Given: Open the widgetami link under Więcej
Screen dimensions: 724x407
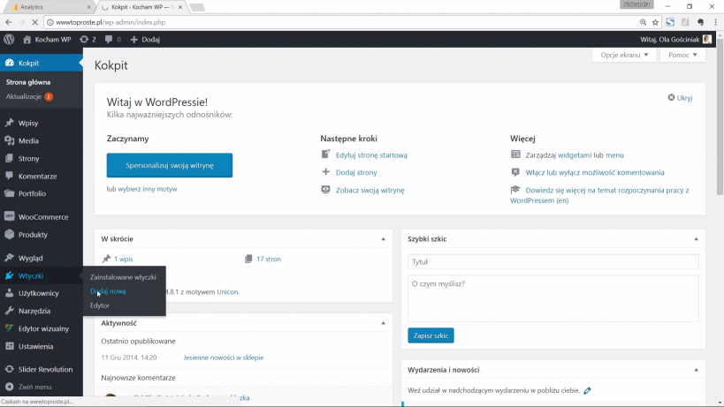Looking at the screenshot, I should pos(575,155).
